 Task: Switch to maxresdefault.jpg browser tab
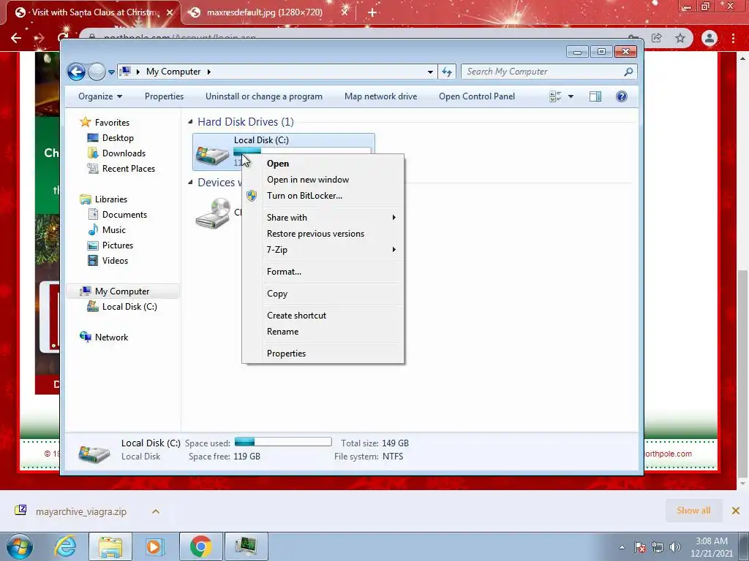(264, 12)
